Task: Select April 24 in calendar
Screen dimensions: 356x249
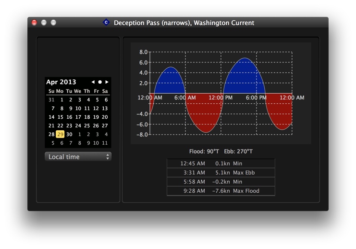Action: 78,125
